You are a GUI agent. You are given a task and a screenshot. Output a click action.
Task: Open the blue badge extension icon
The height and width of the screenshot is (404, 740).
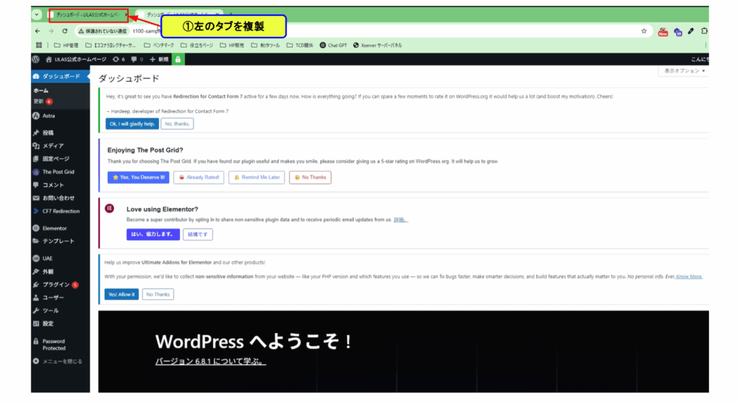(678, 32)
